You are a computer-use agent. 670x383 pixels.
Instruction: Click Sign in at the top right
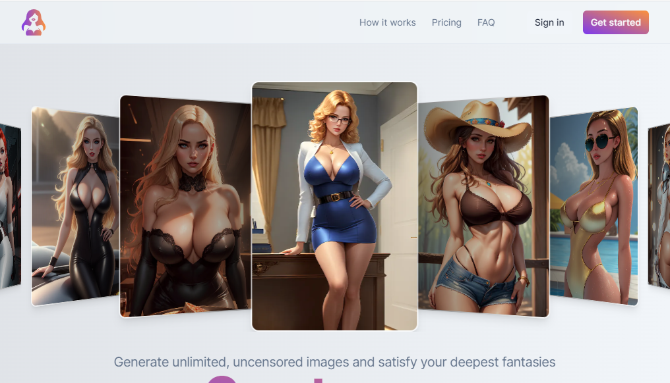(549, 22)
